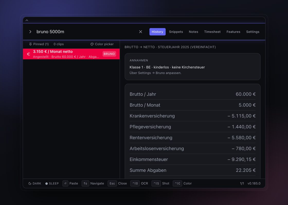Toggle the SLEEP indicator
This screenshot has width=288, height=205.
point(52,183)
